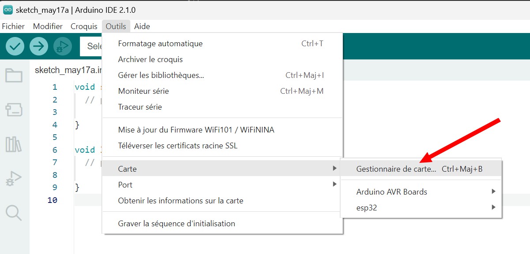Click line number 10 in editor
This screenshot has height=254, width=530.
(x=52, y=200)
